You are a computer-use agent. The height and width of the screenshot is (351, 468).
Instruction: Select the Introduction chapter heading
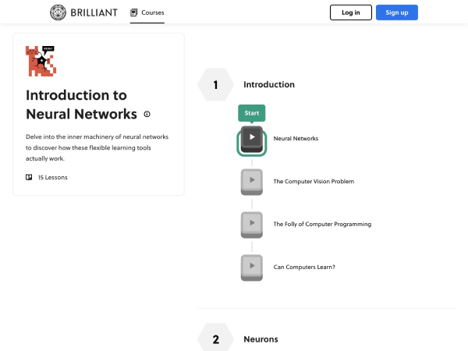pyautogui.click(x=269, y=85)
